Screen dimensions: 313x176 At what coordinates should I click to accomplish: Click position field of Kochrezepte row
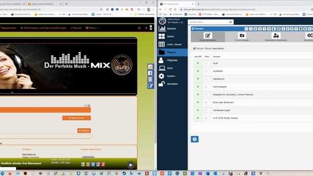pyautogui.click(x=206, y=87)
